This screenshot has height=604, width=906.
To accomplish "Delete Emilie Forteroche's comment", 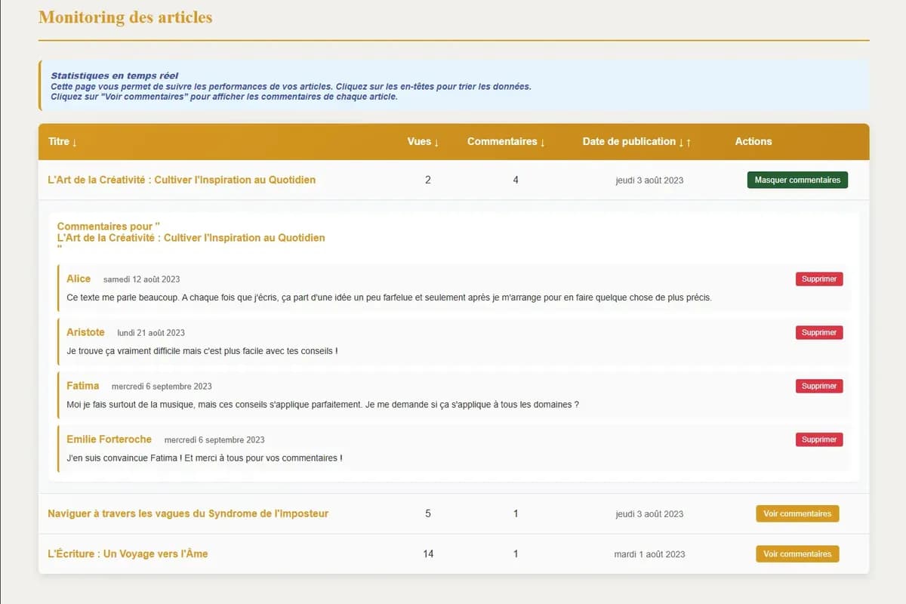I will click(x=818, y=439).
